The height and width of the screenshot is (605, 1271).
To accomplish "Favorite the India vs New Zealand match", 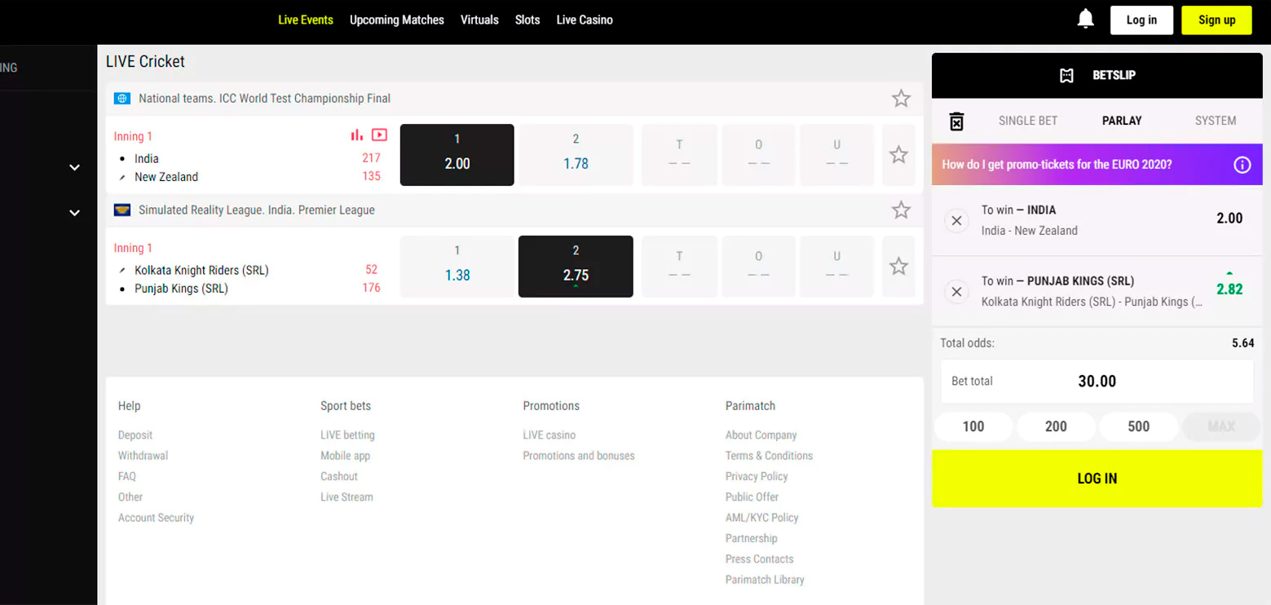I will 898,155.
